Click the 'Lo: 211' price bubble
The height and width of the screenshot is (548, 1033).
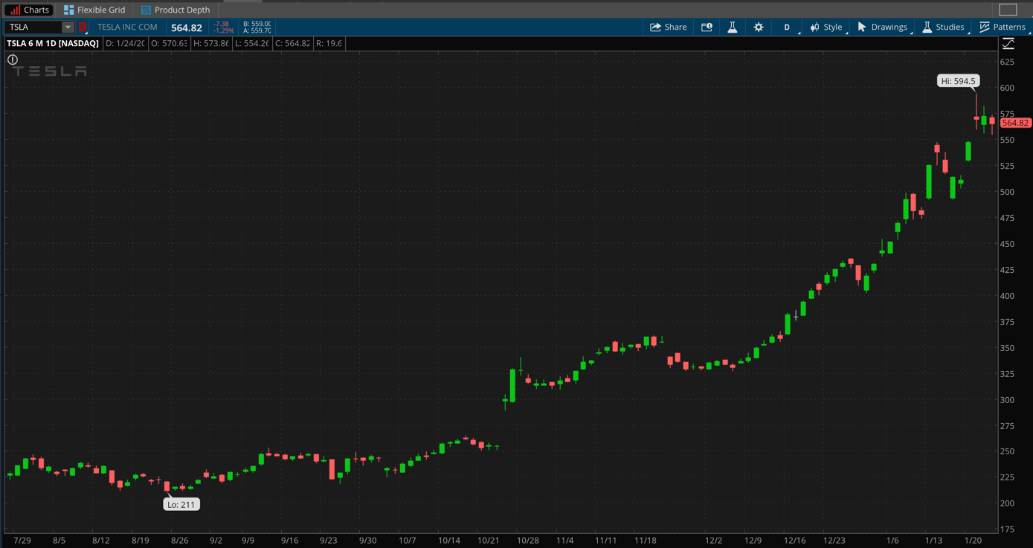pyautogui.click(x=181, y=504)
